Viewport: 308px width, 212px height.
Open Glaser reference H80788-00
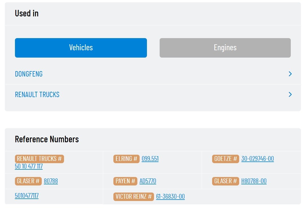[254, 181]
